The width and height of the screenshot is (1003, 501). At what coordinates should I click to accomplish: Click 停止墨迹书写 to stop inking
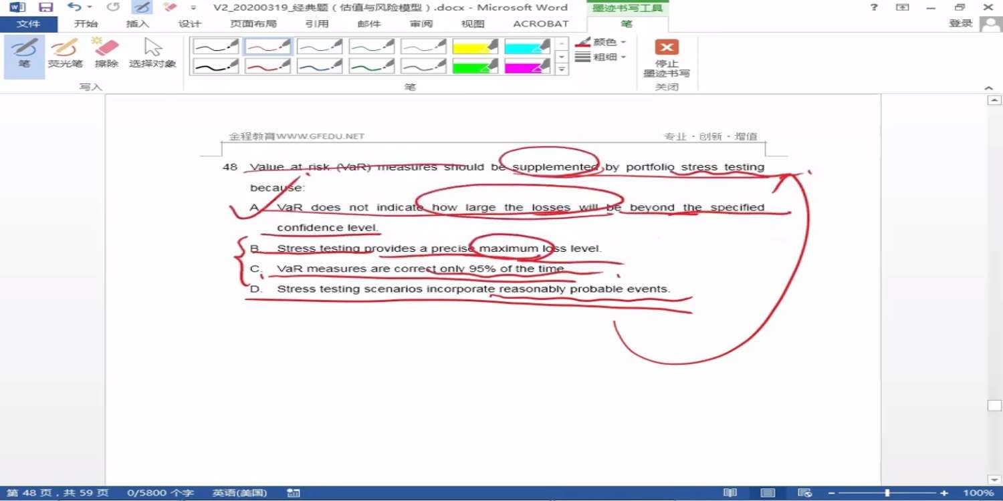click(x=667, y=58)
